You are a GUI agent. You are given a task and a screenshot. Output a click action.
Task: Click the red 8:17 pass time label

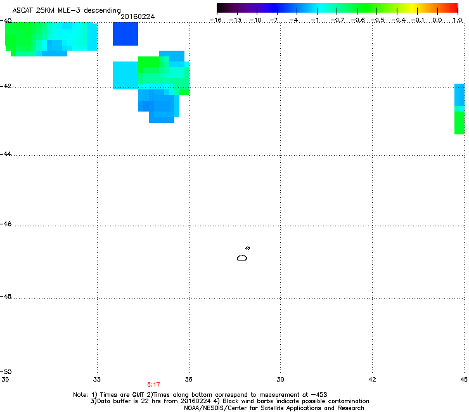tap(153, 385)
